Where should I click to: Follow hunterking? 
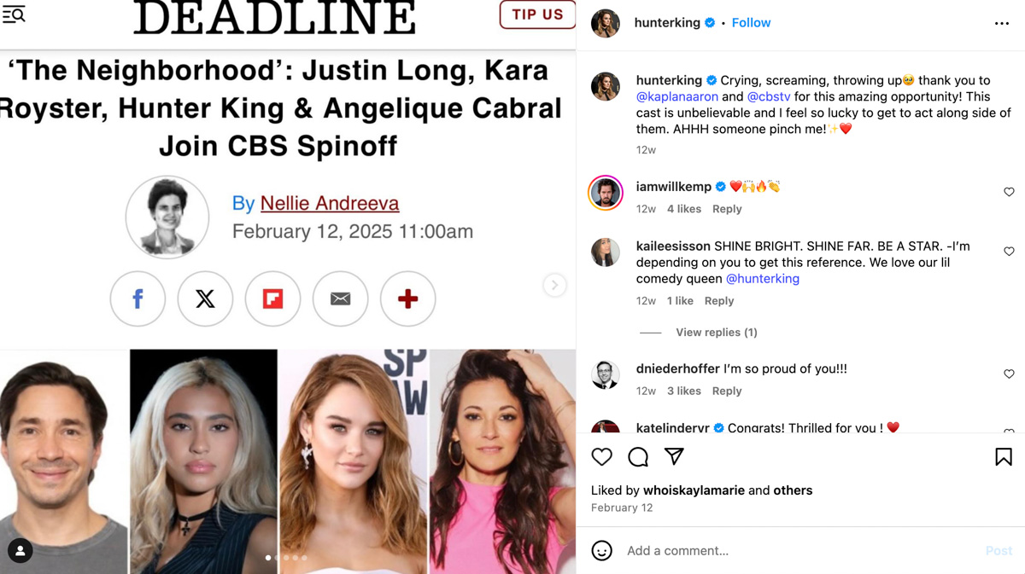pos(751,23)
